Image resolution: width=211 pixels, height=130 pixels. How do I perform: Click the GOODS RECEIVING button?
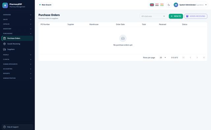click(x=196, y=16)
